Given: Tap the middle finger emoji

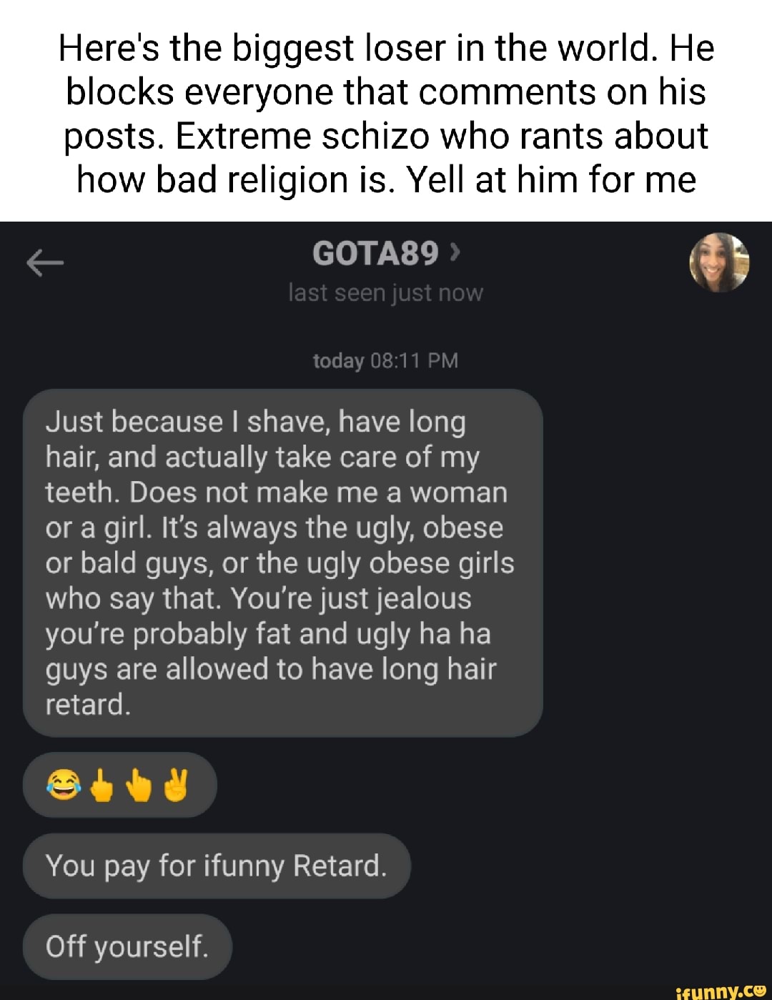Looking at the screenshot, I should pyautogui.click(x=102, y=785).
